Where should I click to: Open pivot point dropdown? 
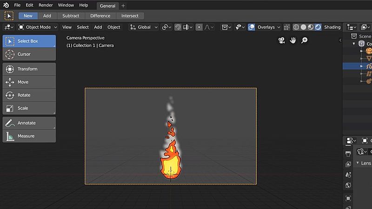(166, 27)
